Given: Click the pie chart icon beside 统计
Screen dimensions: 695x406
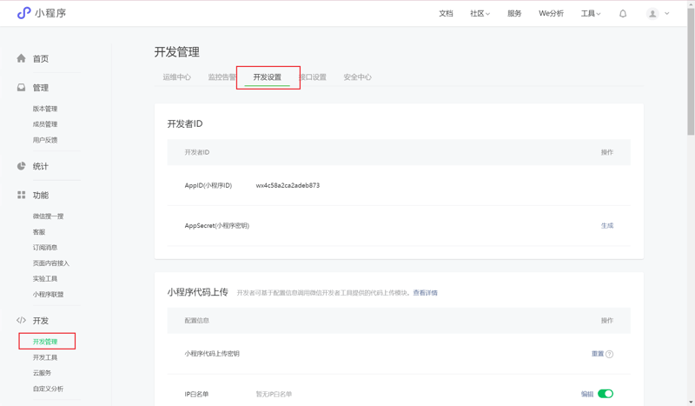Looking at the screenshot, I should point(21,166).
